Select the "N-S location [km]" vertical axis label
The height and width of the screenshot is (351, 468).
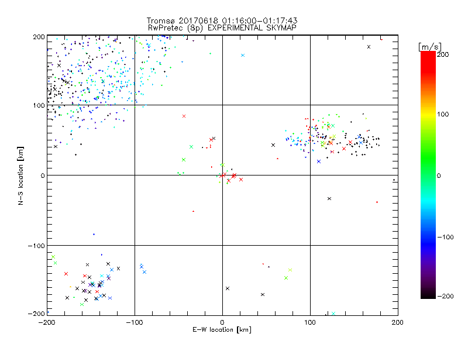20,175
